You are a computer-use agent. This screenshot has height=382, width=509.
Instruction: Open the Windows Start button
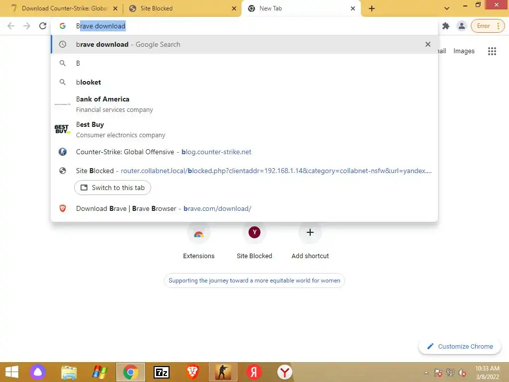pos(12,372)
